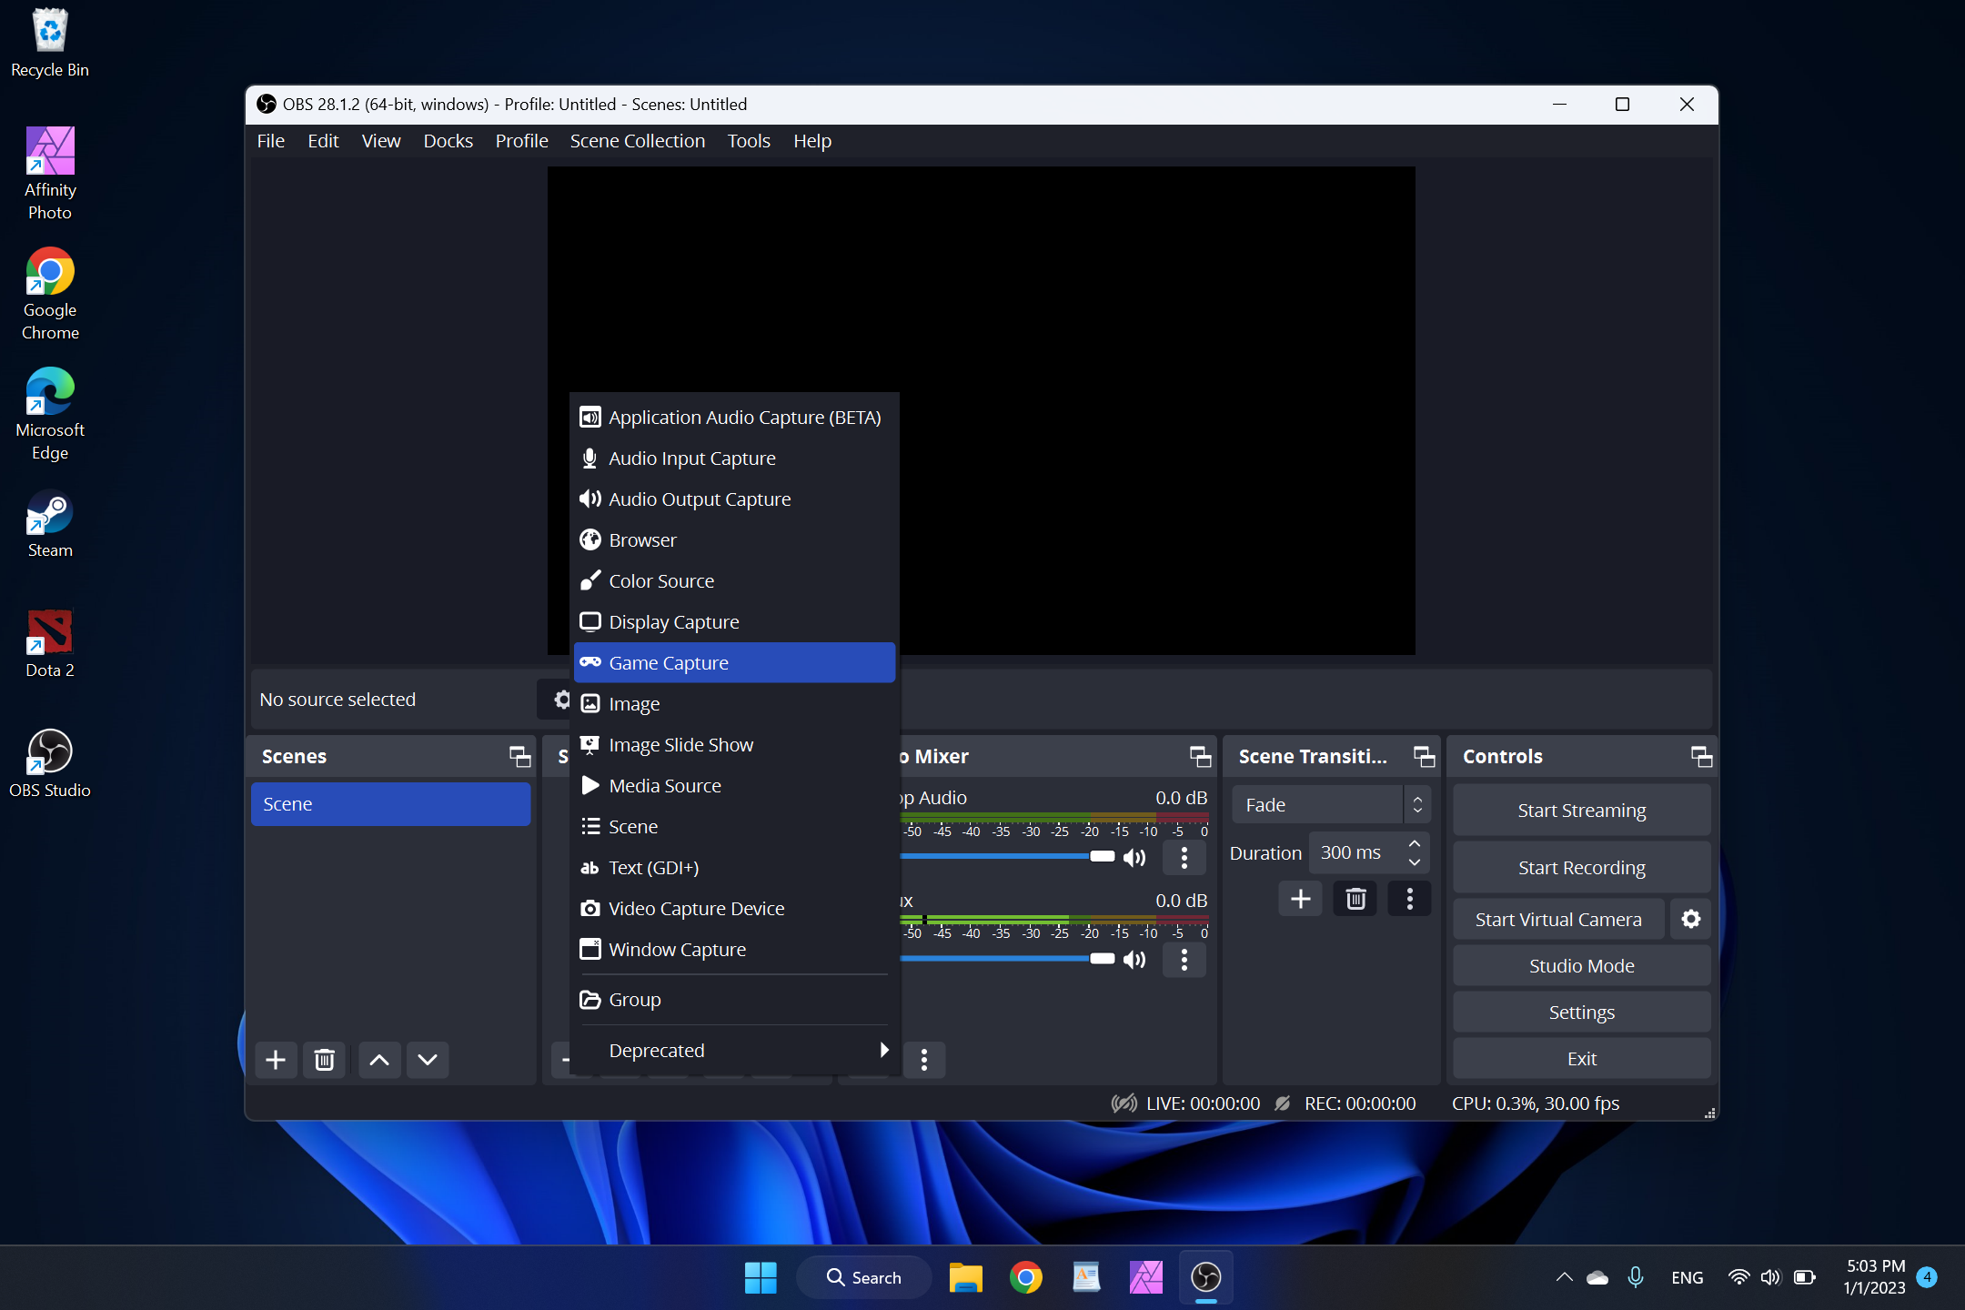
Task: Open transition properties three-dot menu
Action: point(1409,899)
